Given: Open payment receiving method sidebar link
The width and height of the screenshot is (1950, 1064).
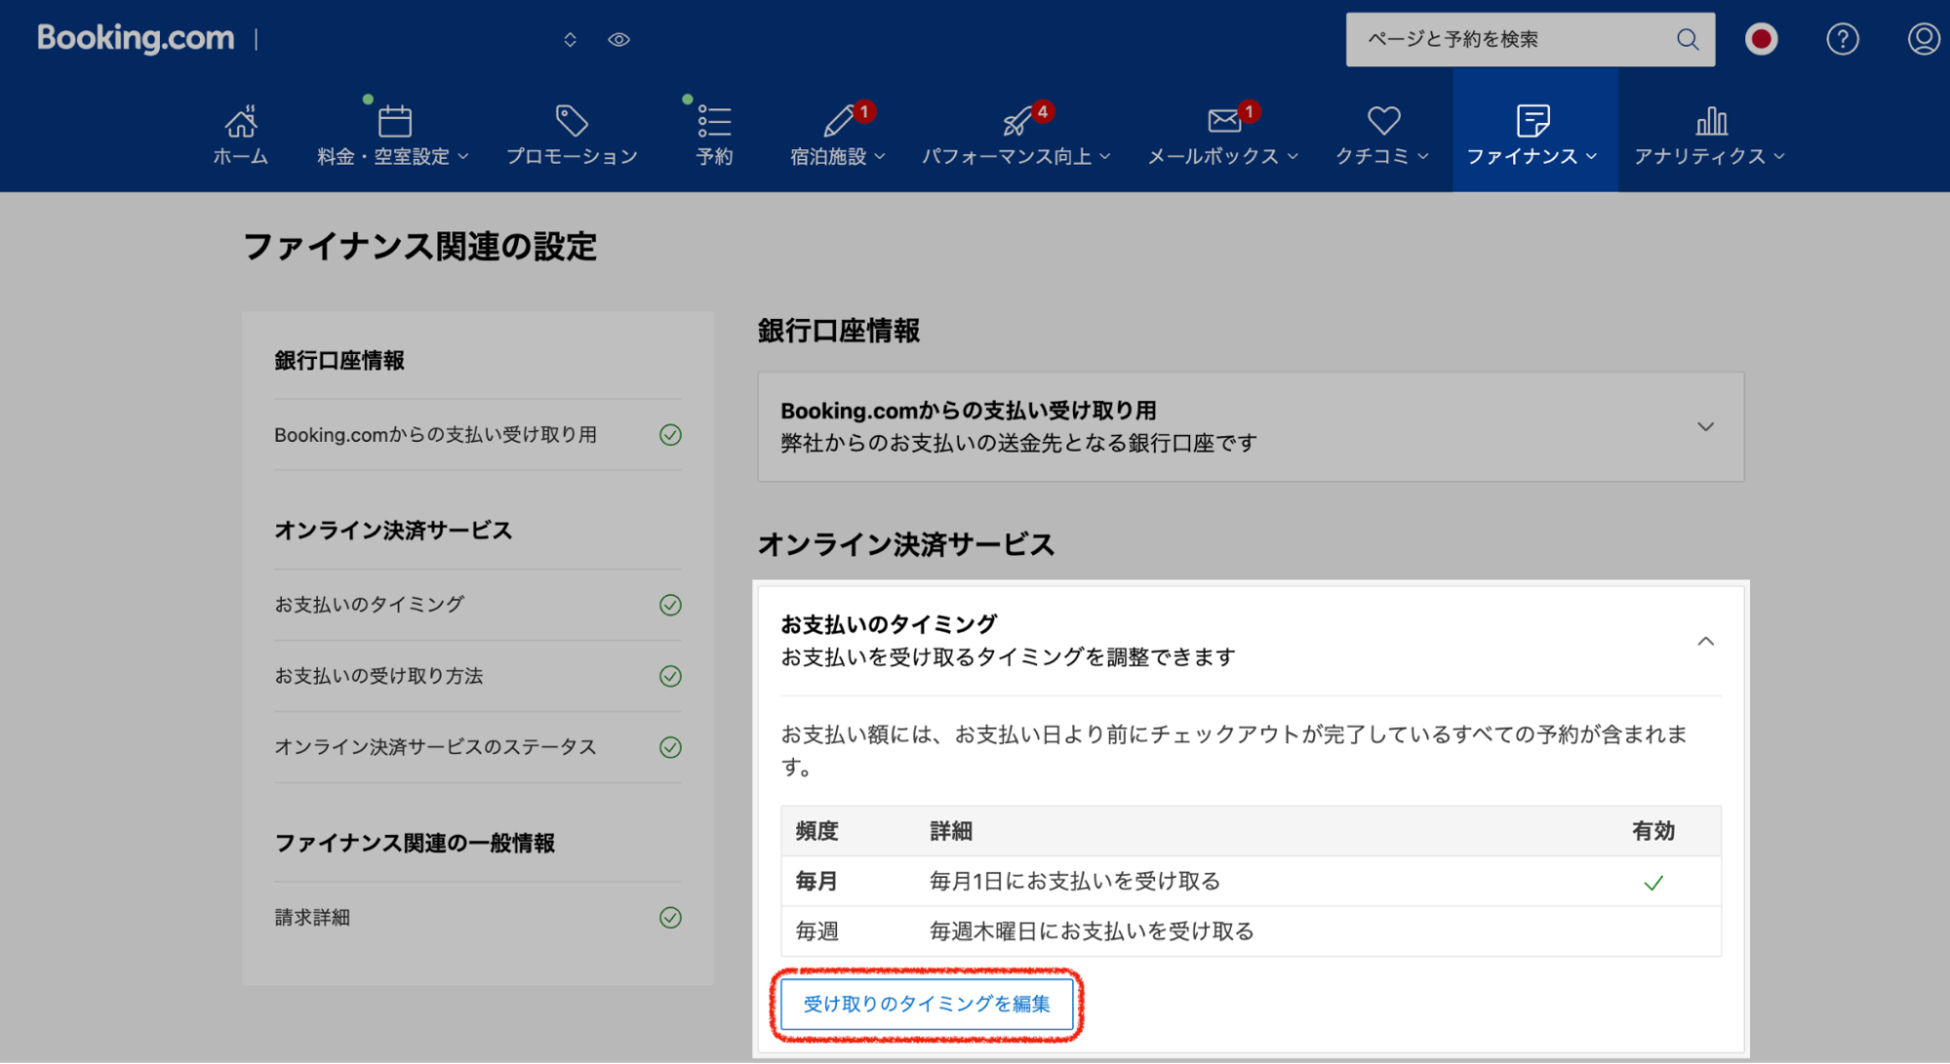Looking at the screenshot, I should [378, 676].
